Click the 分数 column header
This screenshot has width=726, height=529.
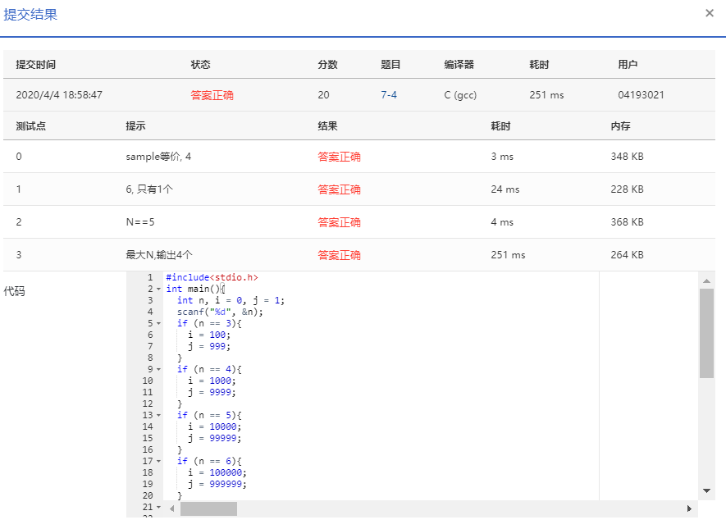[x=327, y=64]
